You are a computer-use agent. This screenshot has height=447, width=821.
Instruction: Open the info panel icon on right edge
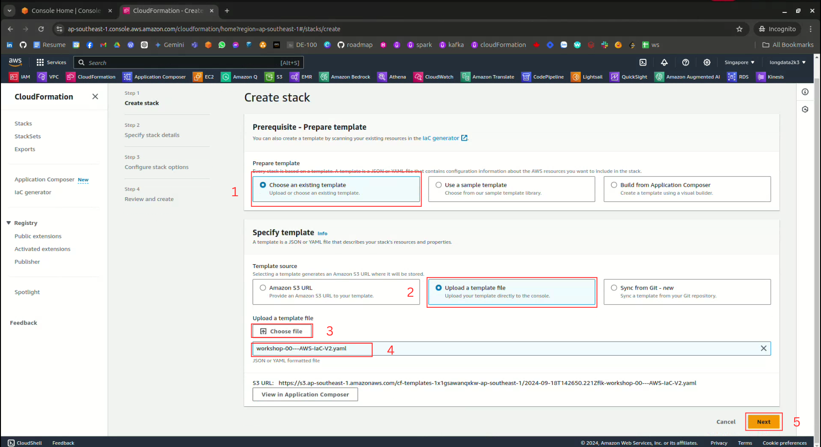805,92
